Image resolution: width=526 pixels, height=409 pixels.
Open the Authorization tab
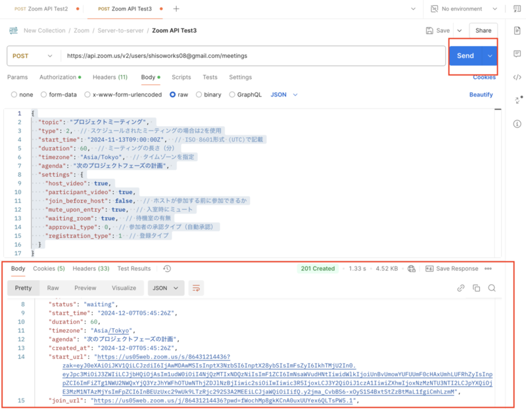point(60,77)
